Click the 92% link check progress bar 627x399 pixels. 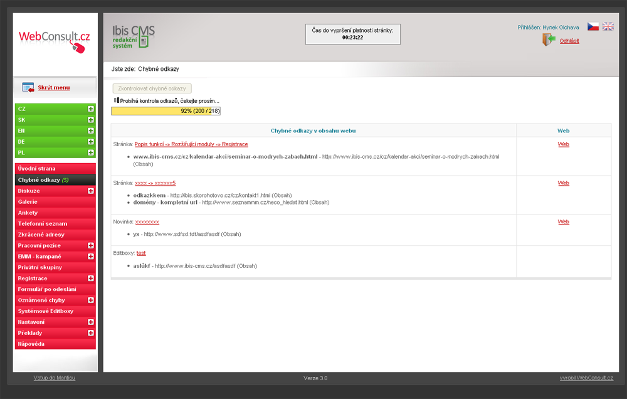[x=166, y=111]
